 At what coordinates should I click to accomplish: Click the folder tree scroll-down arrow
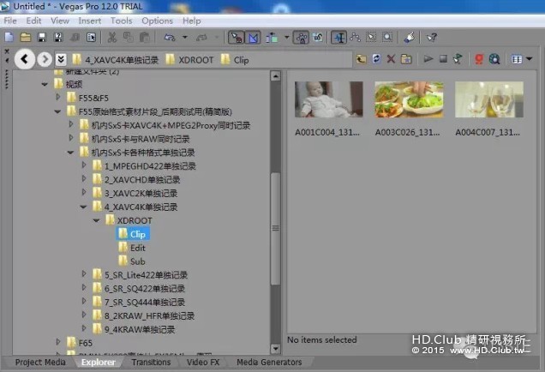pos(275,348)
